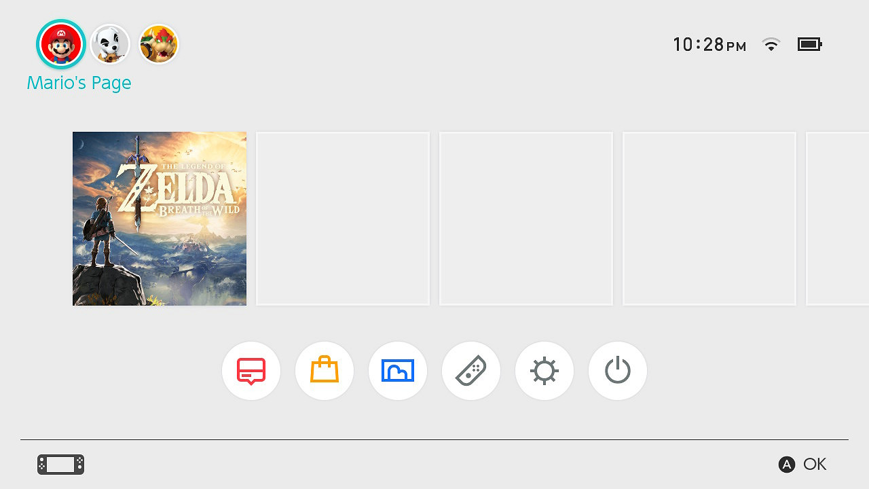Open Mario's user page avatar

[61, 44]
